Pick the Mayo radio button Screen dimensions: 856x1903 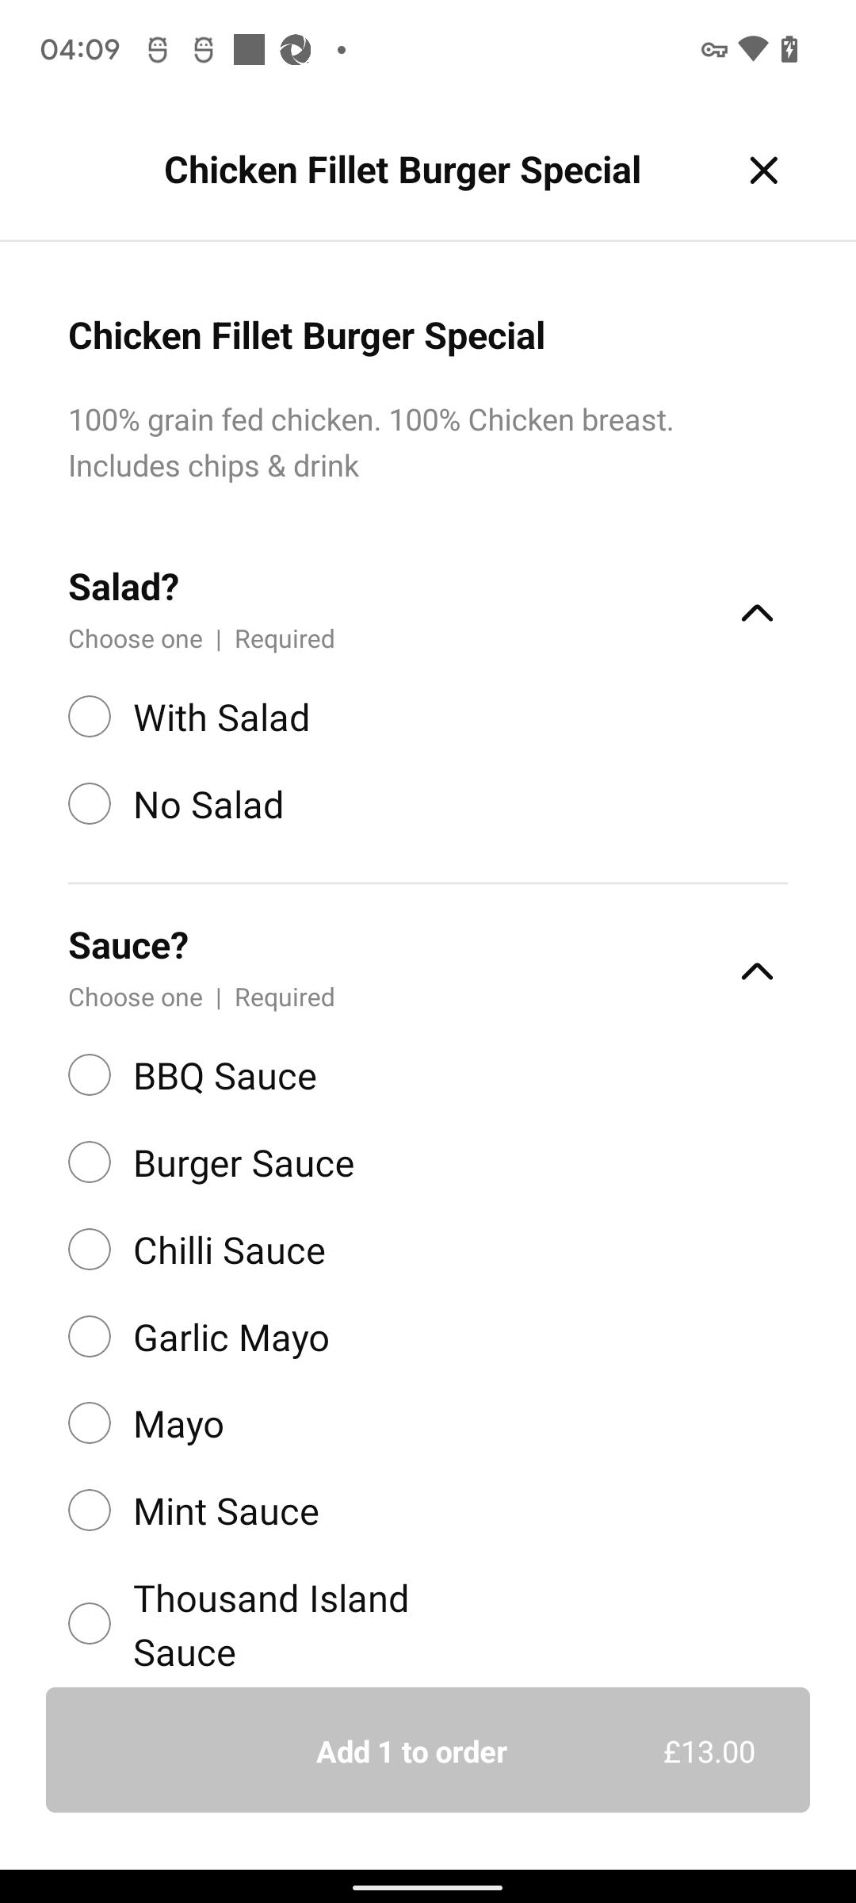click(x=90, y=1423)
